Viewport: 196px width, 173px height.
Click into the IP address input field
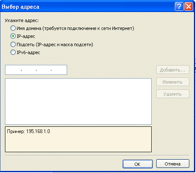pyautogui.click(x=36, y=70)
